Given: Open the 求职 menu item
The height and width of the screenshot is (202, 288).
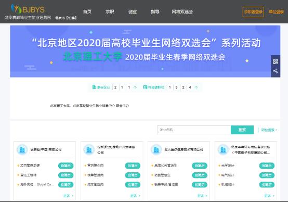Looking at the screenshot, I should [110, 12].
